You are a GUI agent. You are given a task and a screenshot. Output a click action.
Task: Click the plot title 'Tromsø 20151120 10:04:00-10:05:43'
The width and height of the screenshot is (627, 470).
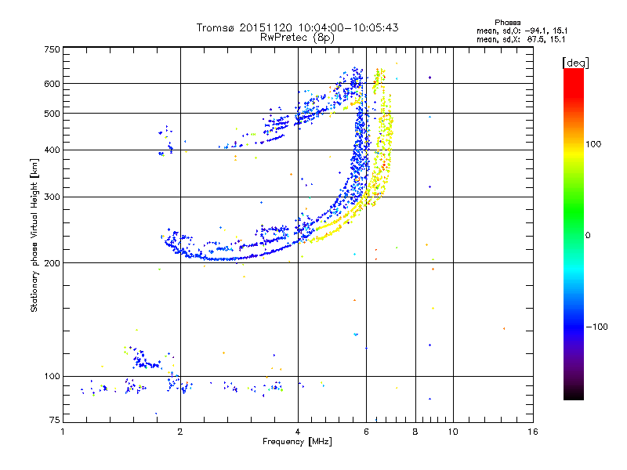click(297, 27)
